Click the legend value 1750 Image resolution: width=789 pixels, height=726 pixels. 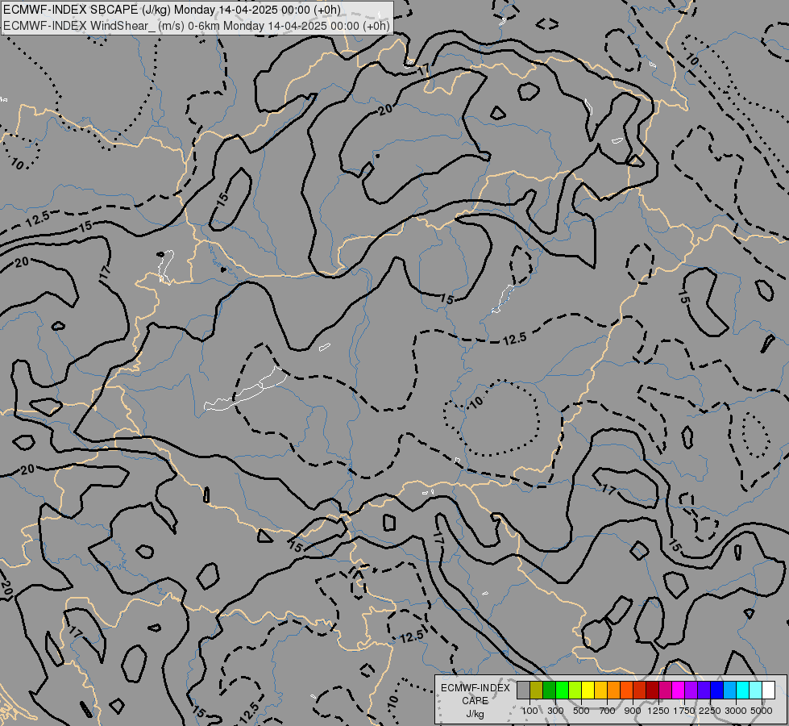pyautogui.click(x=684, y=711)
